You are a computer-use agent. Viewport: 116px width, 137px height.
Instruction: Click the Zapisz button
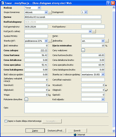(35, 131)
